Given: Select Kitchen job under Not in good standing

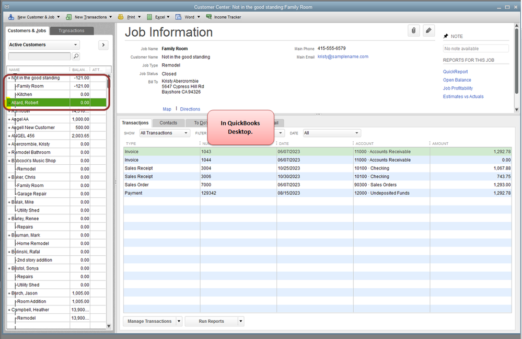Looking at the screenshot, I should (56, 94).
